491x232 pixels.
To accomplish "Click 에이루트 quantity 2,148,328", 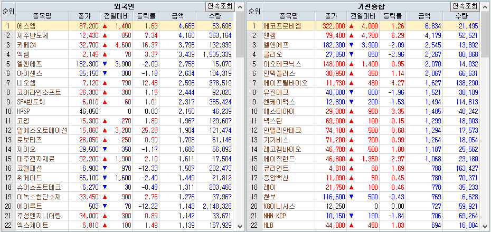I will (x=217, y=206).
